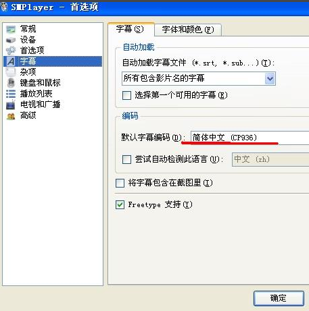
Task: Select the 设备 drive icon in sidebar
Action: pos(11,40)
